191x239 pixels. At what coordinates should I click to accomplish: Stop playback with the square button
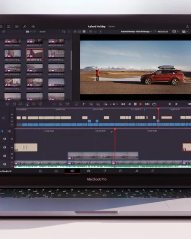(x=135, y=104)
